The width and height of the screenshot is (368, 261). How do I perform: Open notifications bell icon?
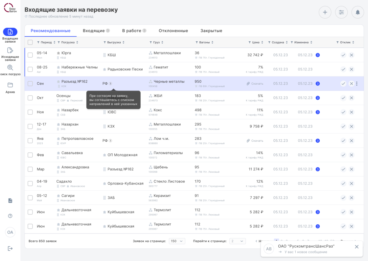[357, 12]
